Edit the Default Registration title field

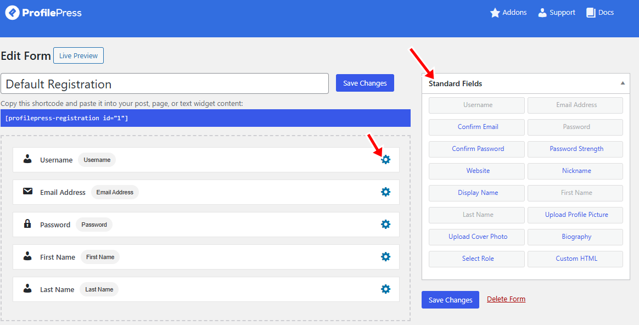point(165,83)
